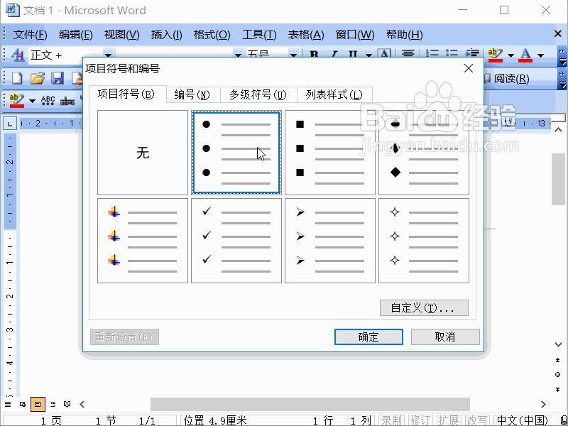Open the 帮助(H) menu
The height and width of the screenshot is (426, 568).
(404, 35)
